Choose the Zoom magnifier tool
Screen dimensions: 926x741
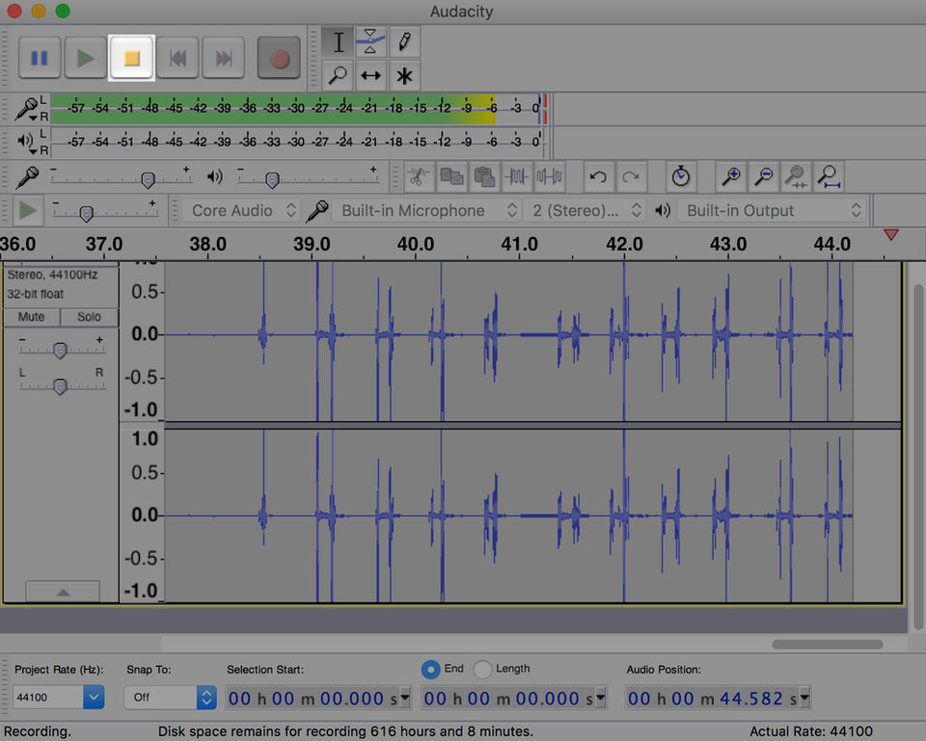pyautogui.click(x=338, y=74)
